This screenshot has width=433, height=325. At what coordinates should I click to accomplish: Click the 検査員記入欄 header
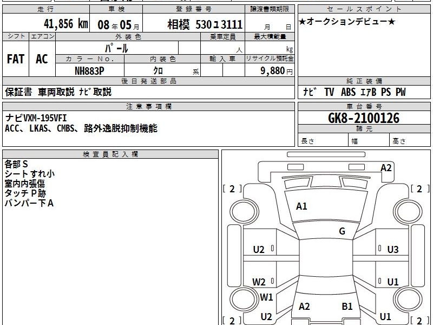point(110,154)
